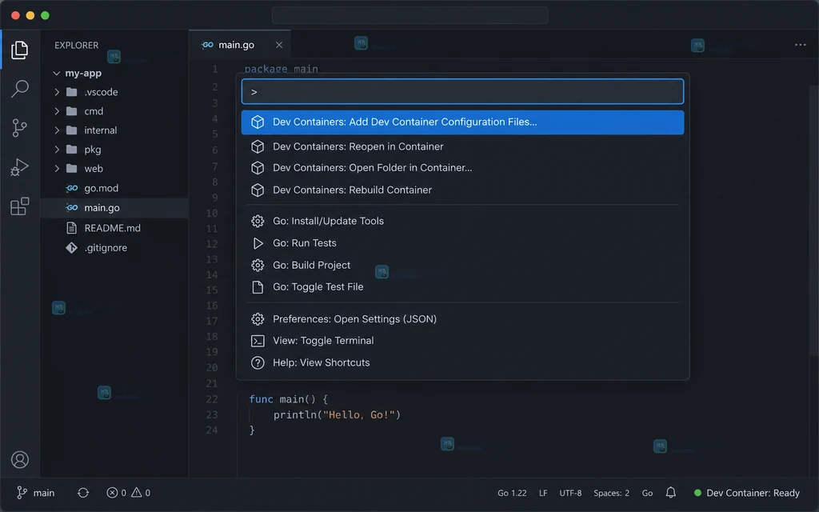Focus the command palette input field
Screen dimensions: 819x512
[x=462, y=91]
